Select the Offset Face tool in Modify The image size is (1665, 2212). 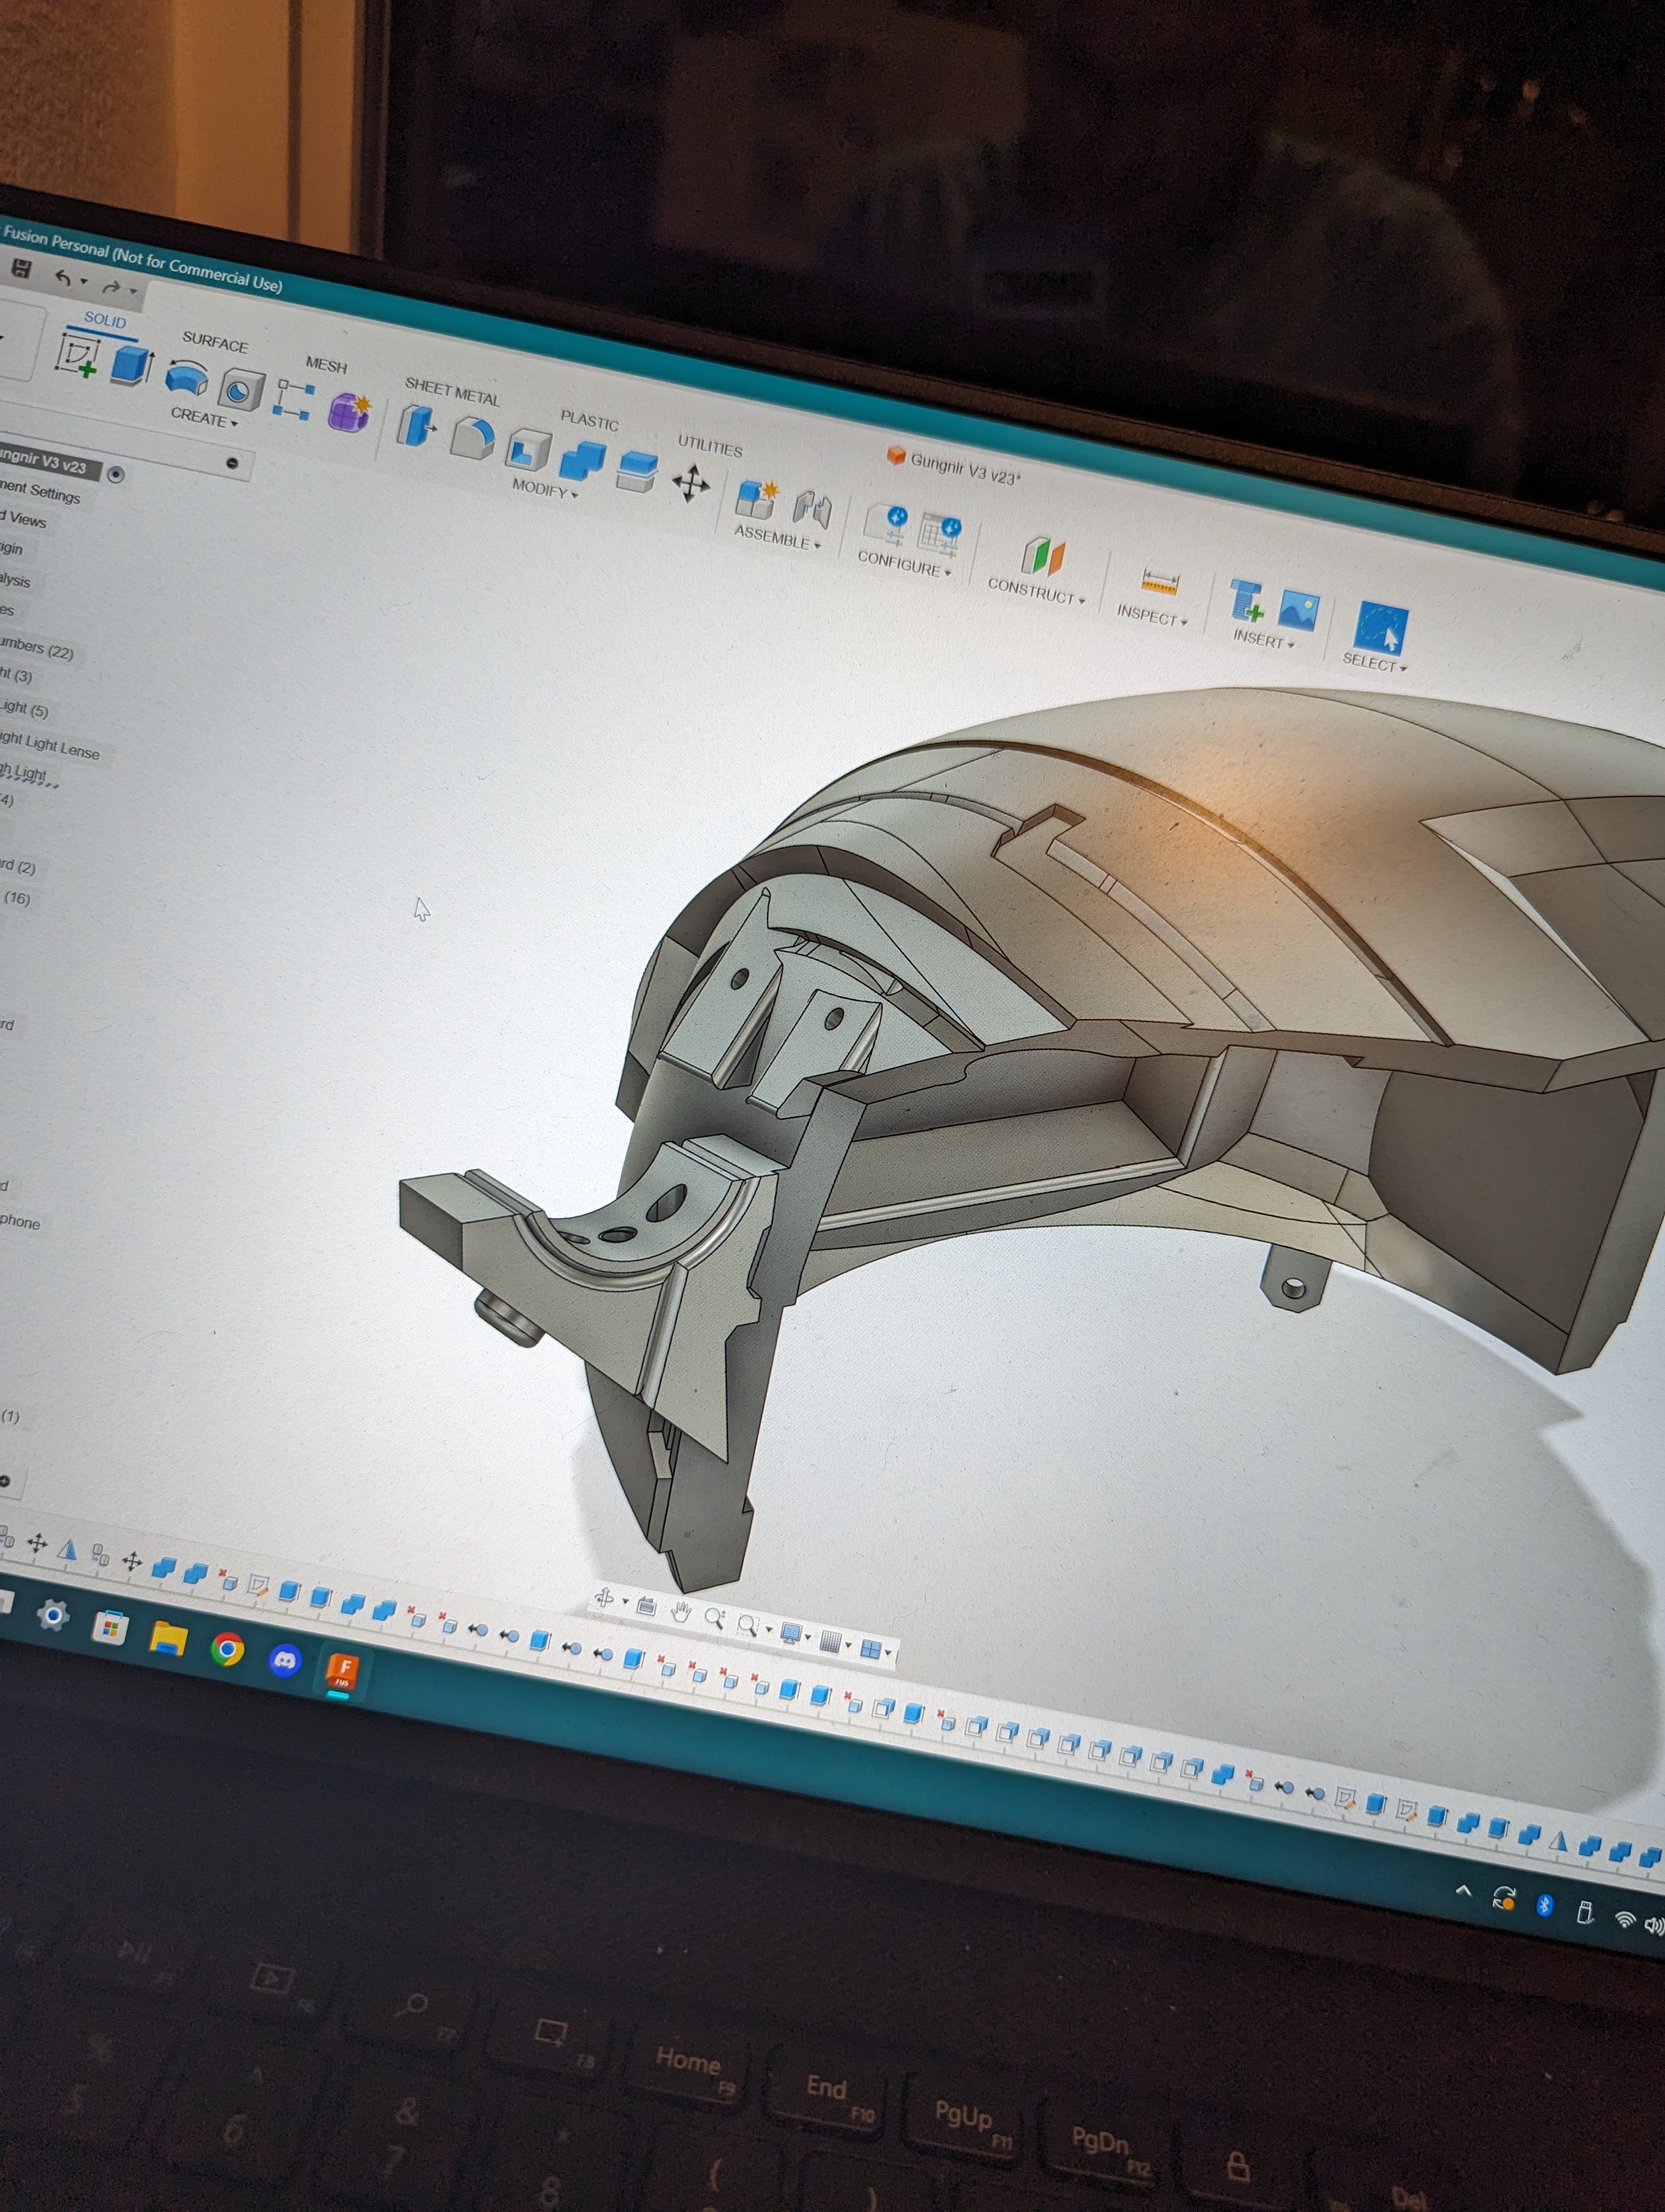coord(637,471)
